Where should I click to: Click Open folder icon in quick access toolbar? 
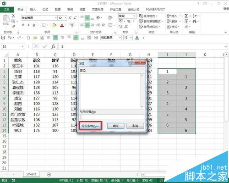[35, 38]
